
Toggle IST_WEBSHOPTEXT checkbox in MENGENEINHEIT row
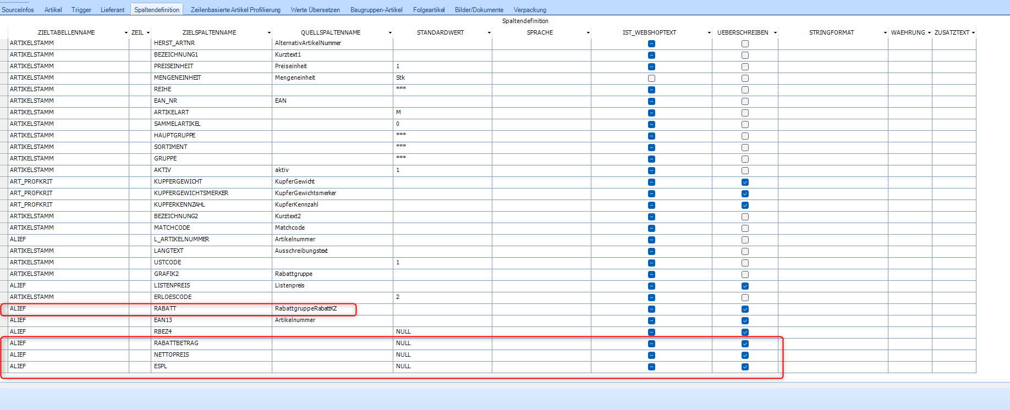pyautogui.click(x=651, y=78)
